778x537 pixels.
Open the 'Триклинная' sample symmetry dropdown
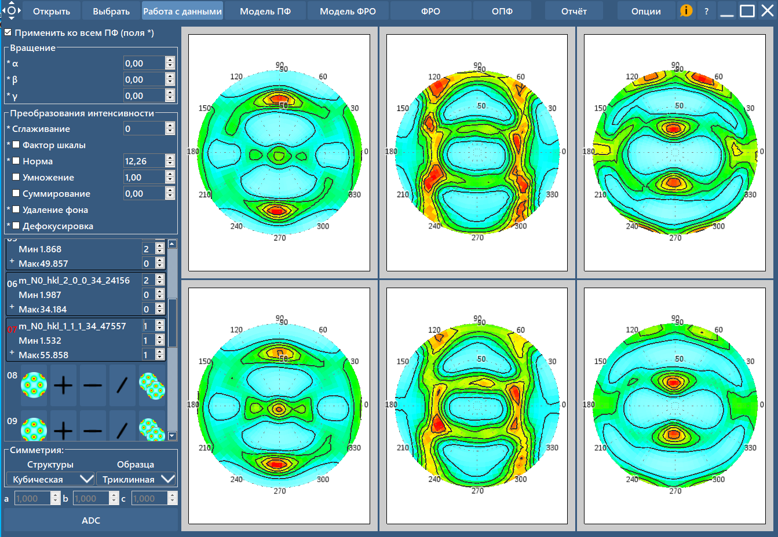tap(136, 479)
